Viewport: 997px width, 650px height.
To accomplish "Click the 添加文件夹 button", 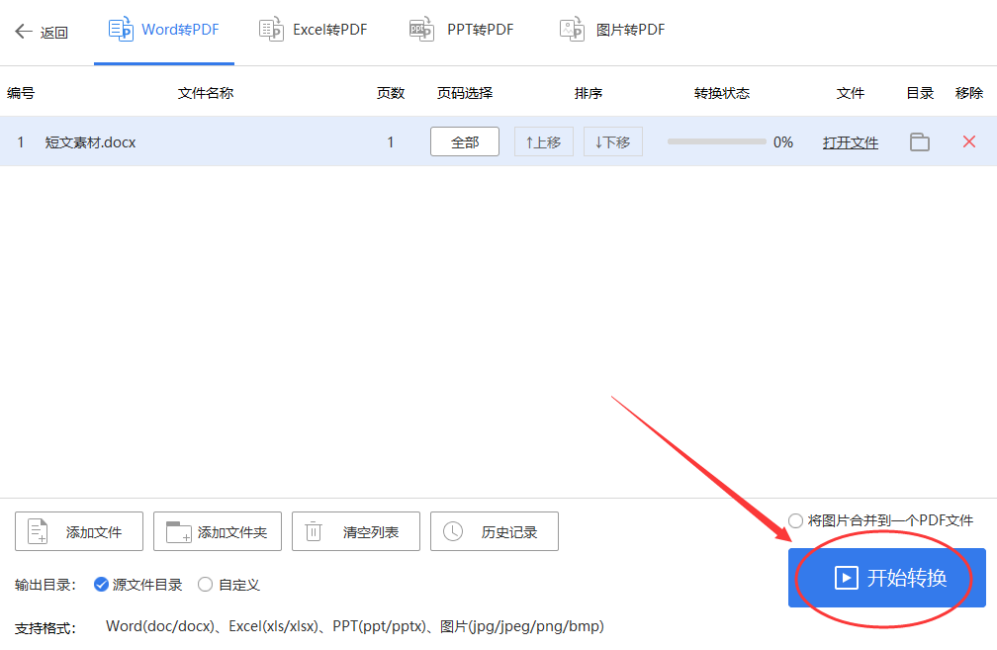I will coord(218,531).
